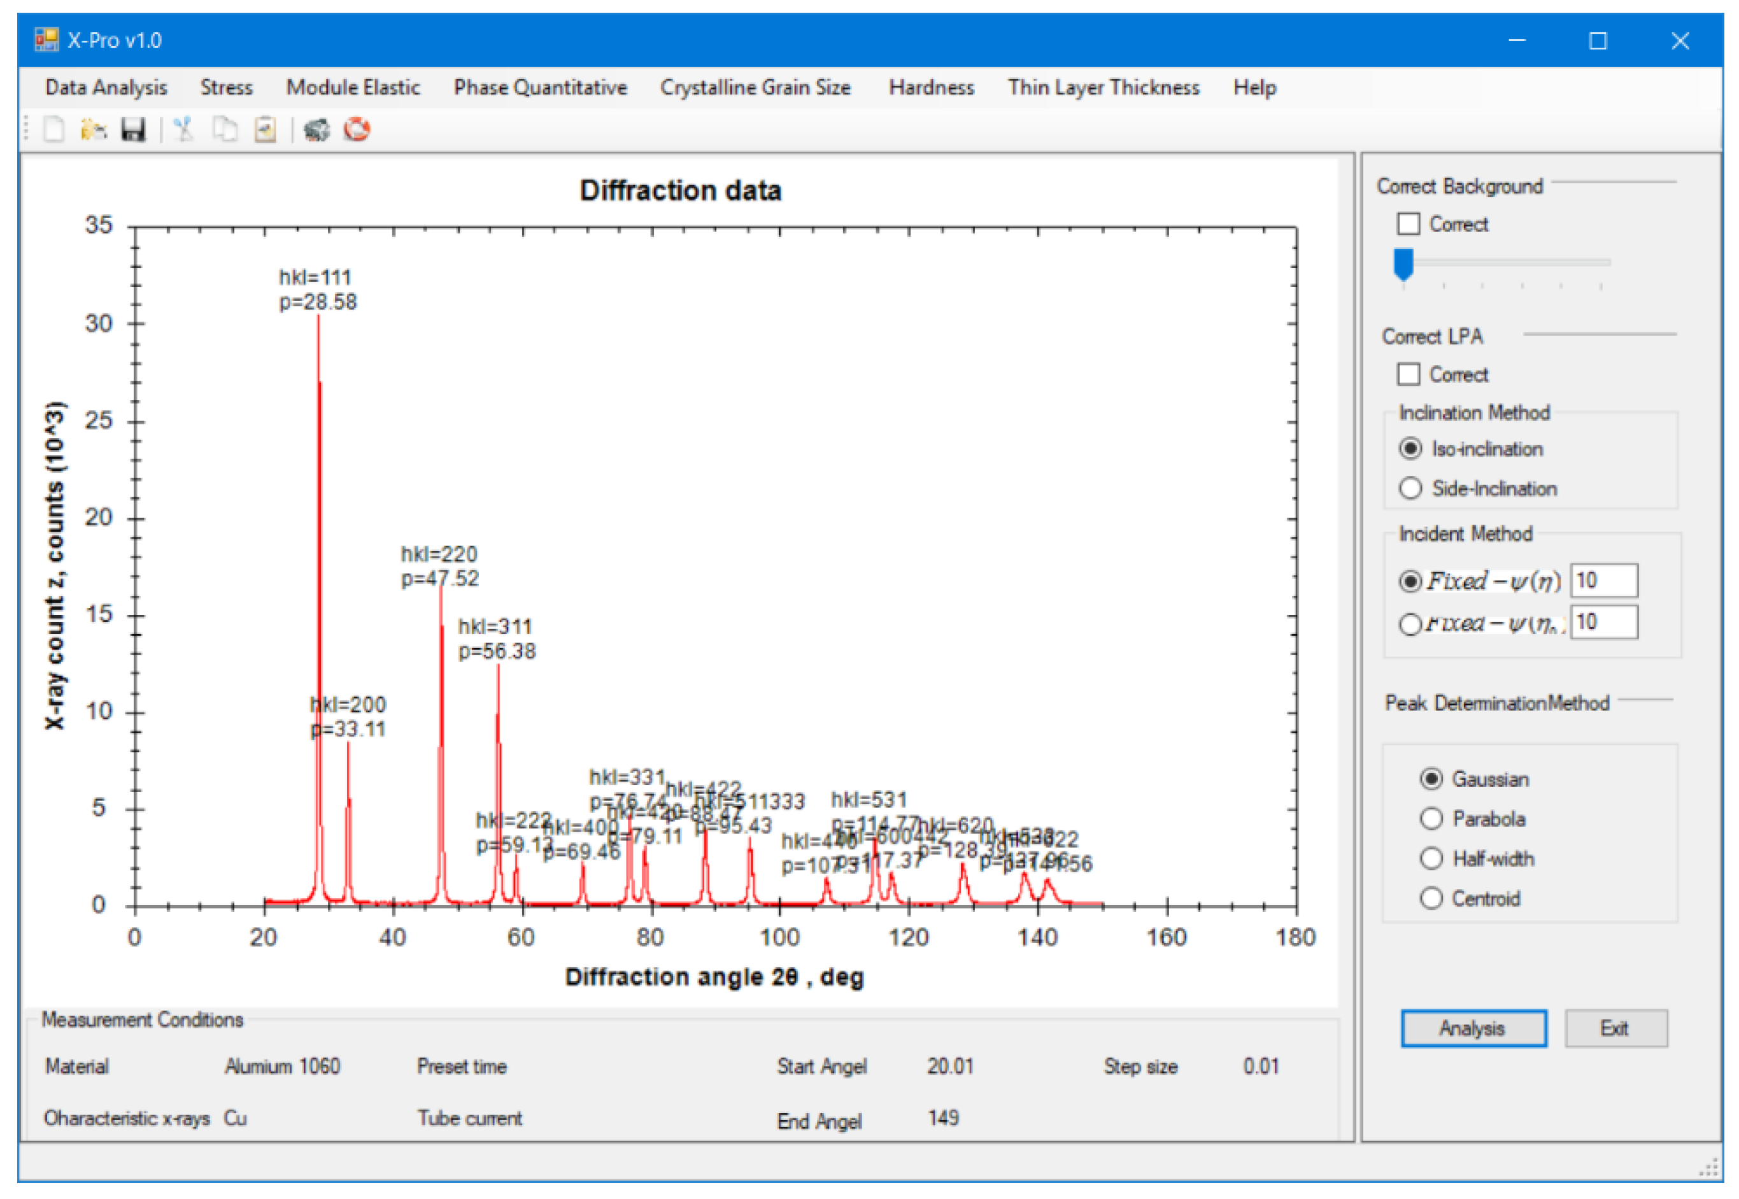Pick Half-width peak determination option
Screen dimensions: 1739x1199
[x=1431, y=859]
